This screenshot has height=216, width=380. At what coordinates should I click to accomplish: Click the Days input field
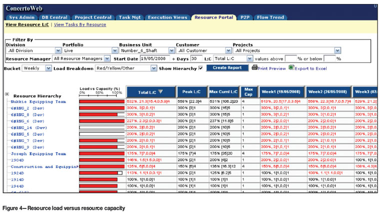(195, 58)
